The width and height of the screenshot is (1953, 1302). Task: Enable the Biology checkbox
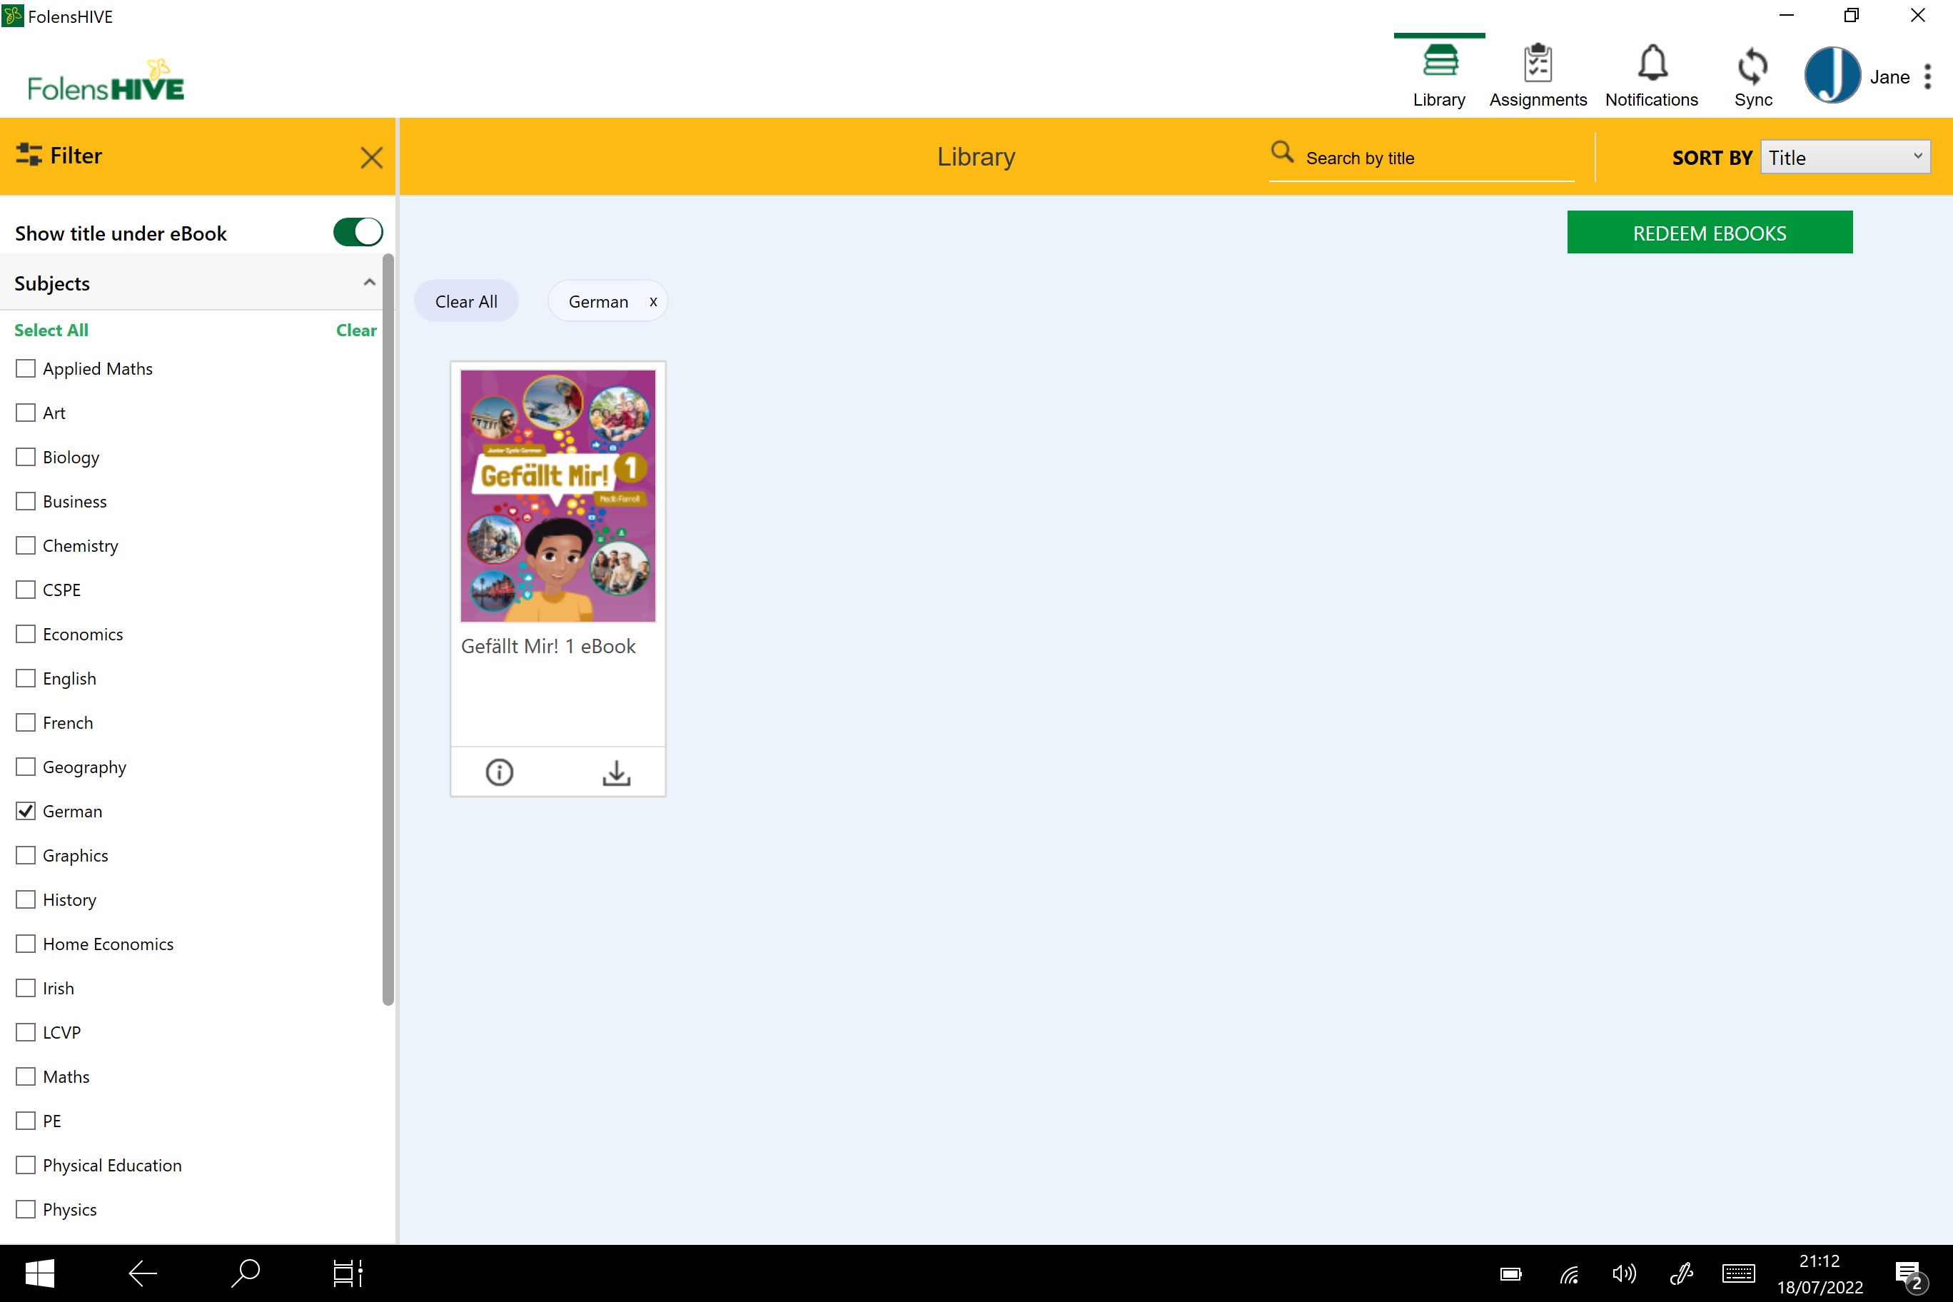[x=26, y=457]
